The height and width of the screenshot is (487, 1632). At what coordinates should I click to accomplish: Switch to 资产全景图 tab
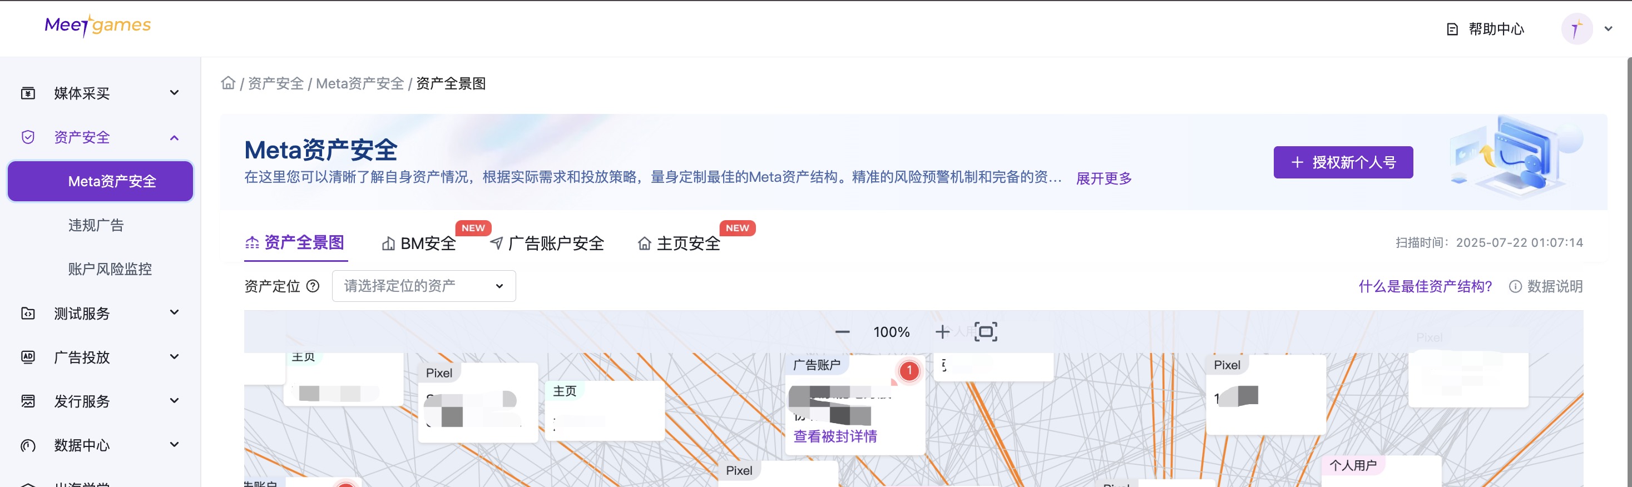[295, 242]
